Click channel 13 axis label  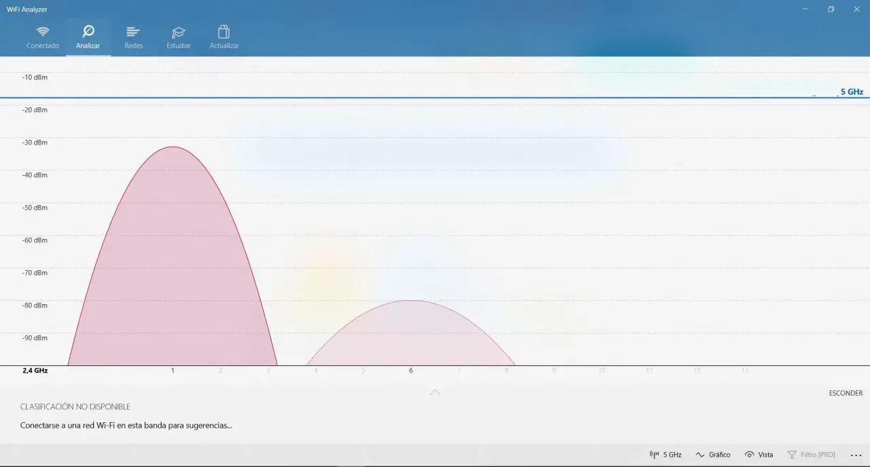[x=744, y=371]
